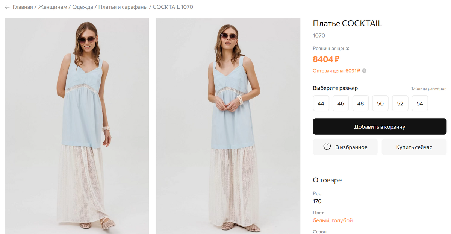451x234 pixels.
Task: Open the second dress product photo
Action: click(x=228, y=126)
